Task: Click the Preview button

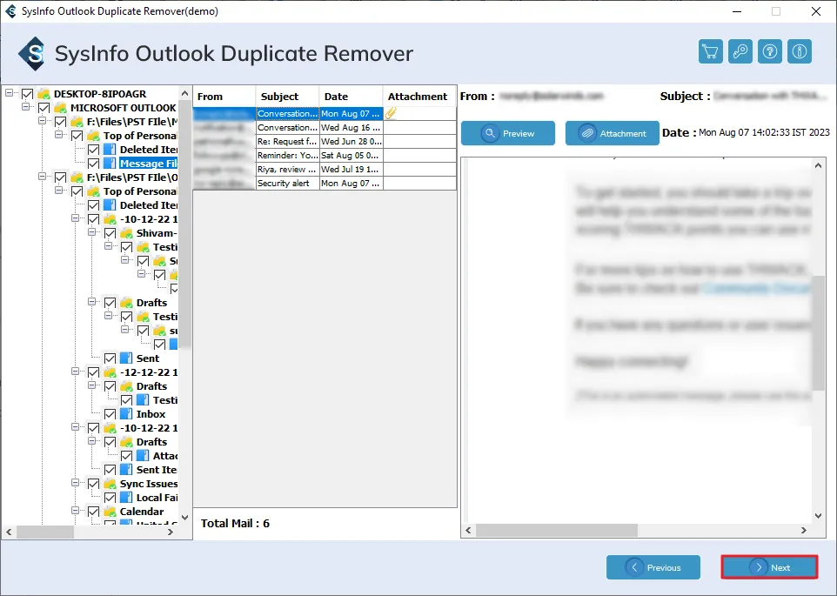Action: (508, 133)
